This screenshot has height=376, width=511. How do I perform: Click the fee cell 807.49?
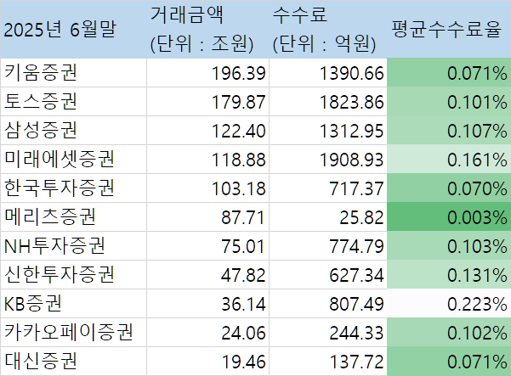tap(328, 304)
